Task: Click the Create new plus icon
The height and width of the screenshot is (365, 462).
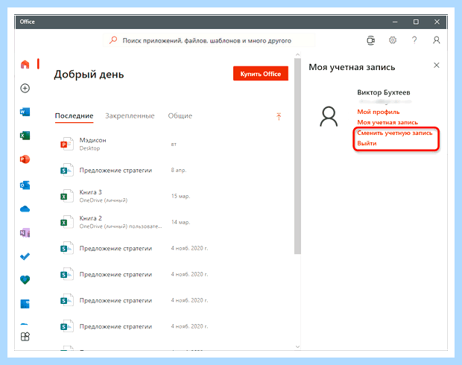Action: (25, 88)
